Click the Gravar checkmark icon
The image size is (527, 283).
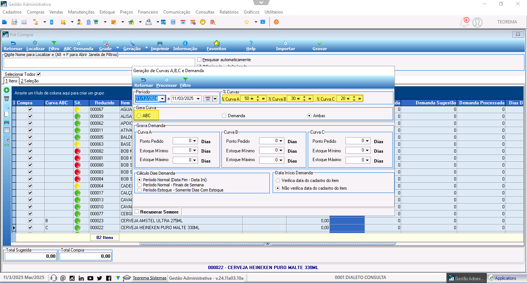tap(319, 43)
